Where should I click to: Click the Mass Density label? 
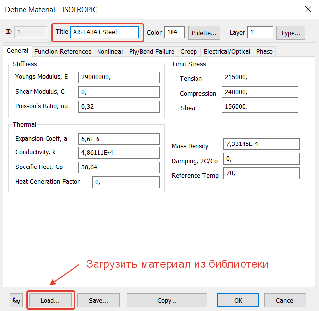[190, 146]
